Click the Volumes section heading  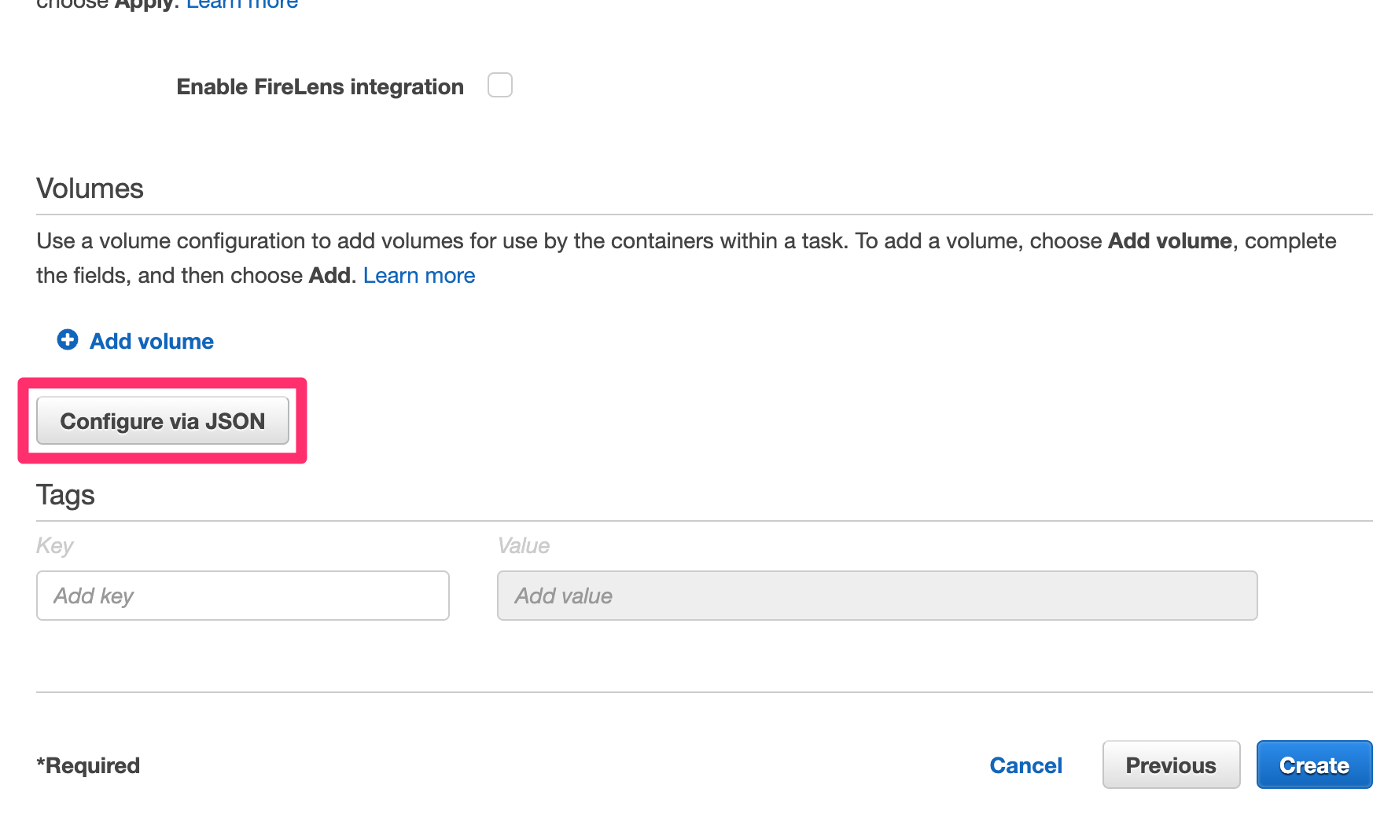coord(89,189)
